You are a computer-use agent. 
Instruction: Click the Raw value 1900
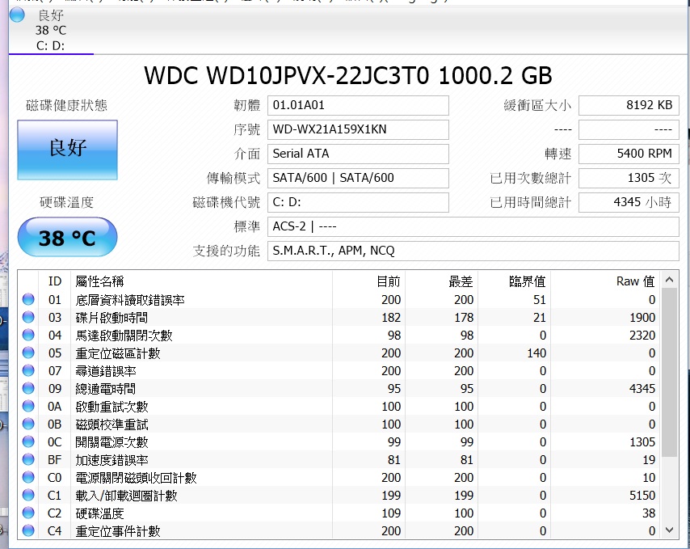pos(642,318)
